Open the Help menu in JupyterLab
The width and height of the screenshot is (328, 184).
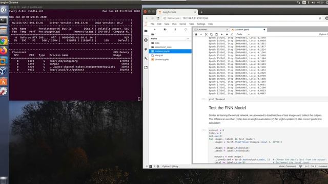(x=211, y=24)
